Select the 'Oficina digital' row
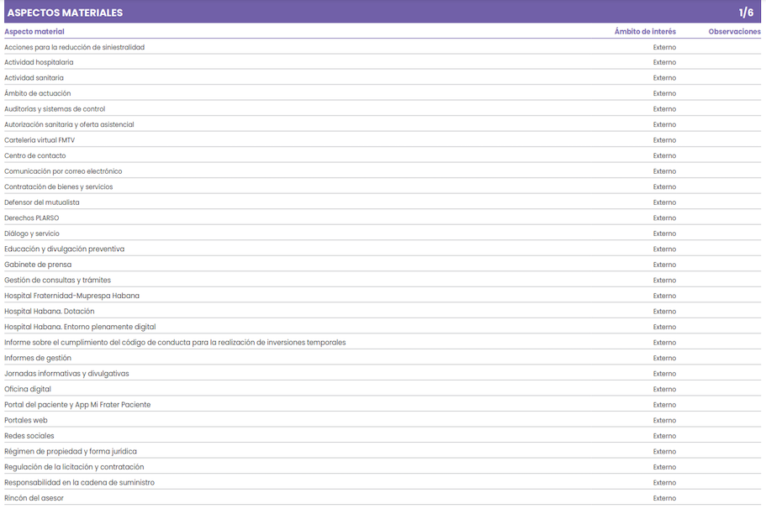 click(x=383, y=390)
